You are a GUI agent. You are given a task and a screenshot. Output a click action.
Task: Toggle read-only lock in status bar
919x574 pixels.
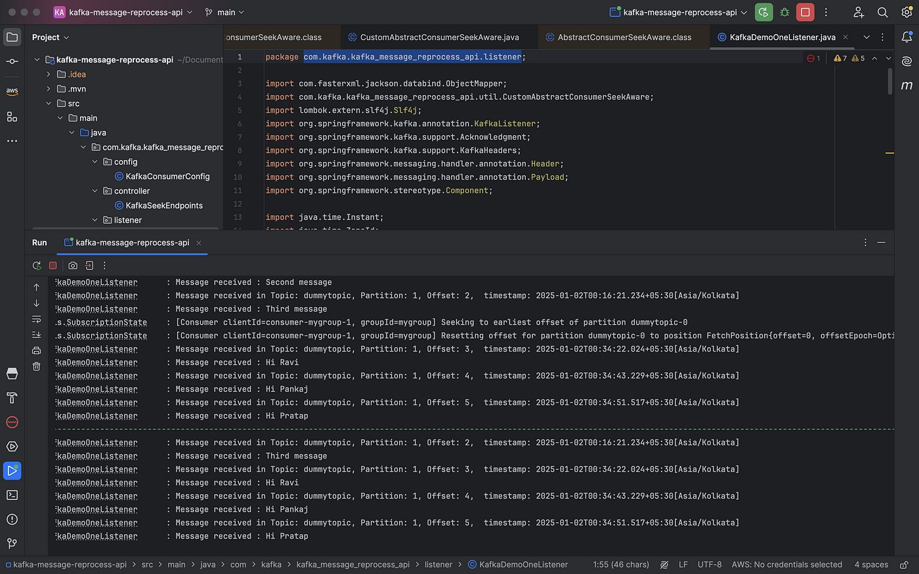(x=904, y=564)
